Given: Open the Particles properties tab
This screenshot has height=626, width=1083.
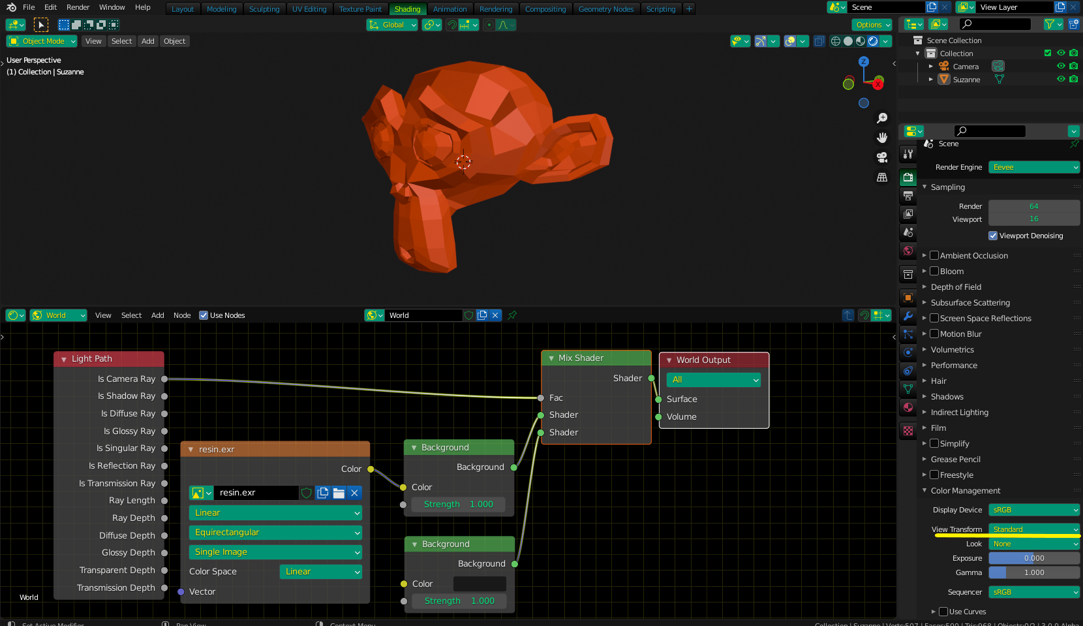Looking at the screenshot, I should 908,334.
